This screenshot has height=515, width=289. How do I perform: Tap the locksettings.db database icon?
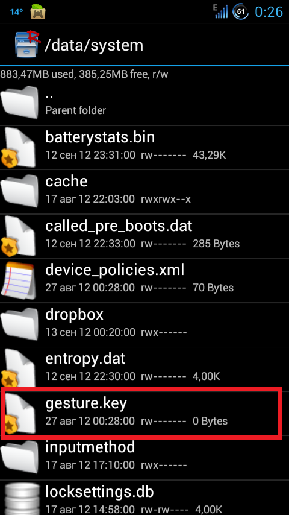pyautogui.click(x=20, y=499)
